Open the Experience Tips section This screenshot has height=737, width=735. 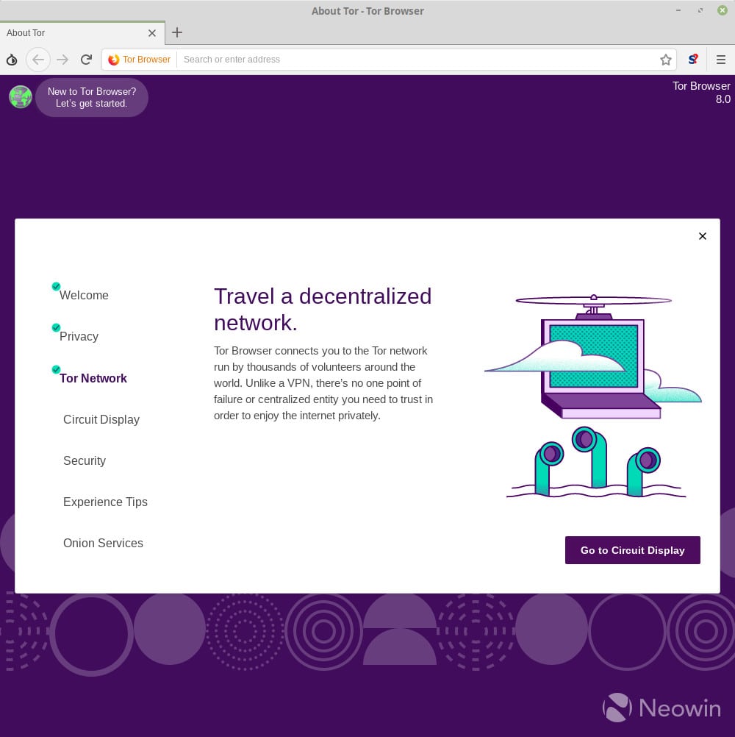pos(105,502)
